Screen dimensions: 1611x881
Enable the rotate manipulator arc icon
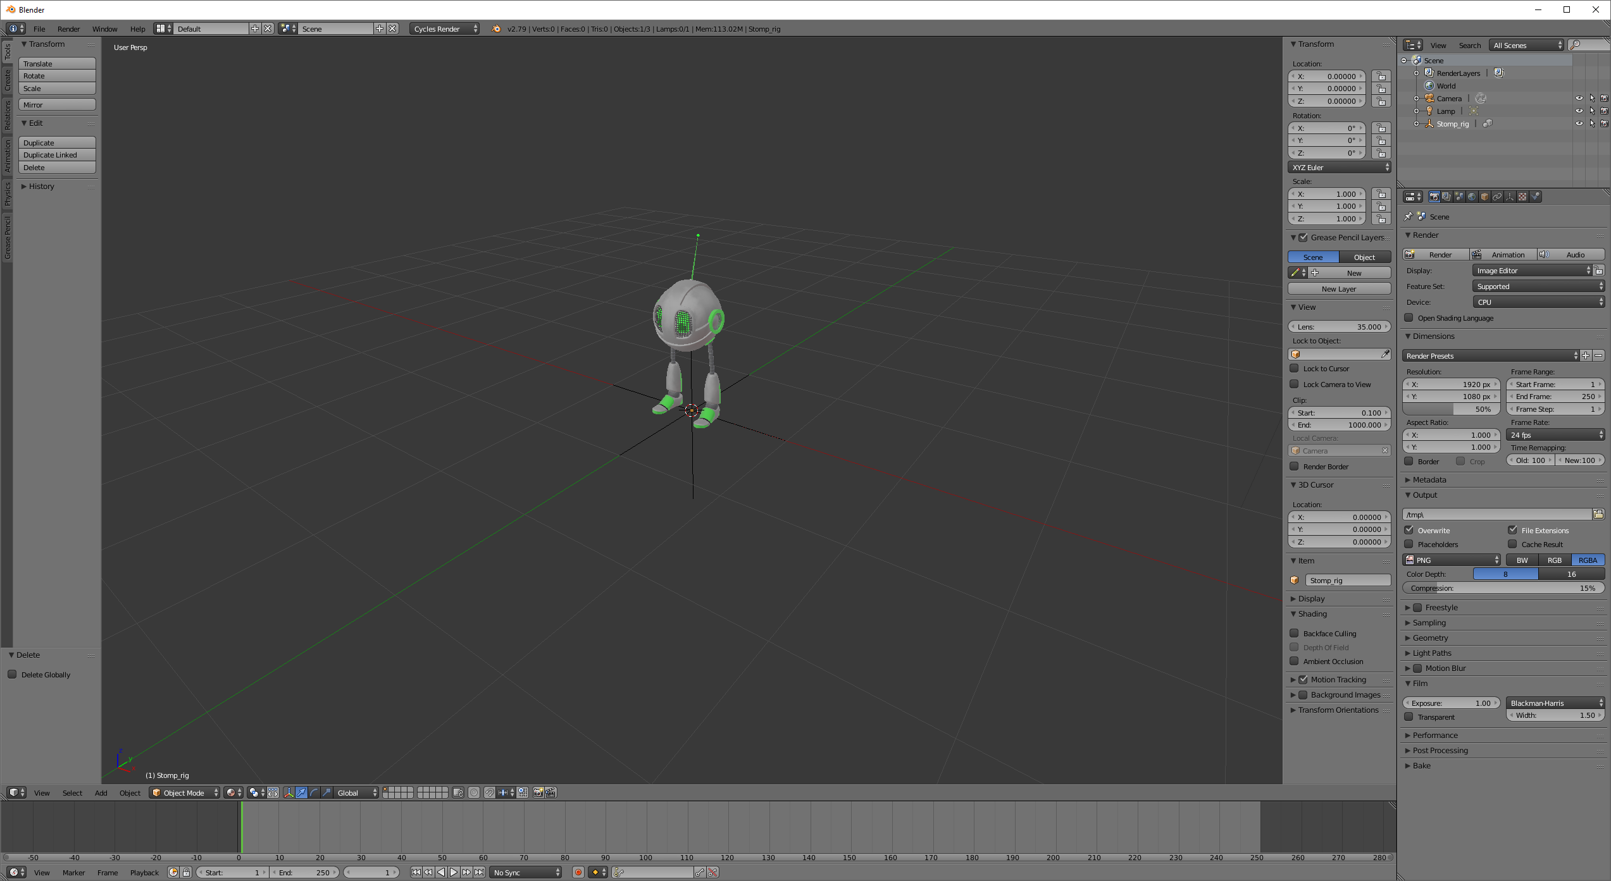(x=314, y=792)
